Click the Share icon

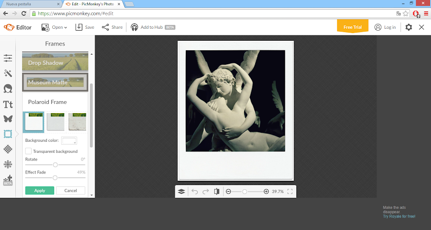click(105, 27)
